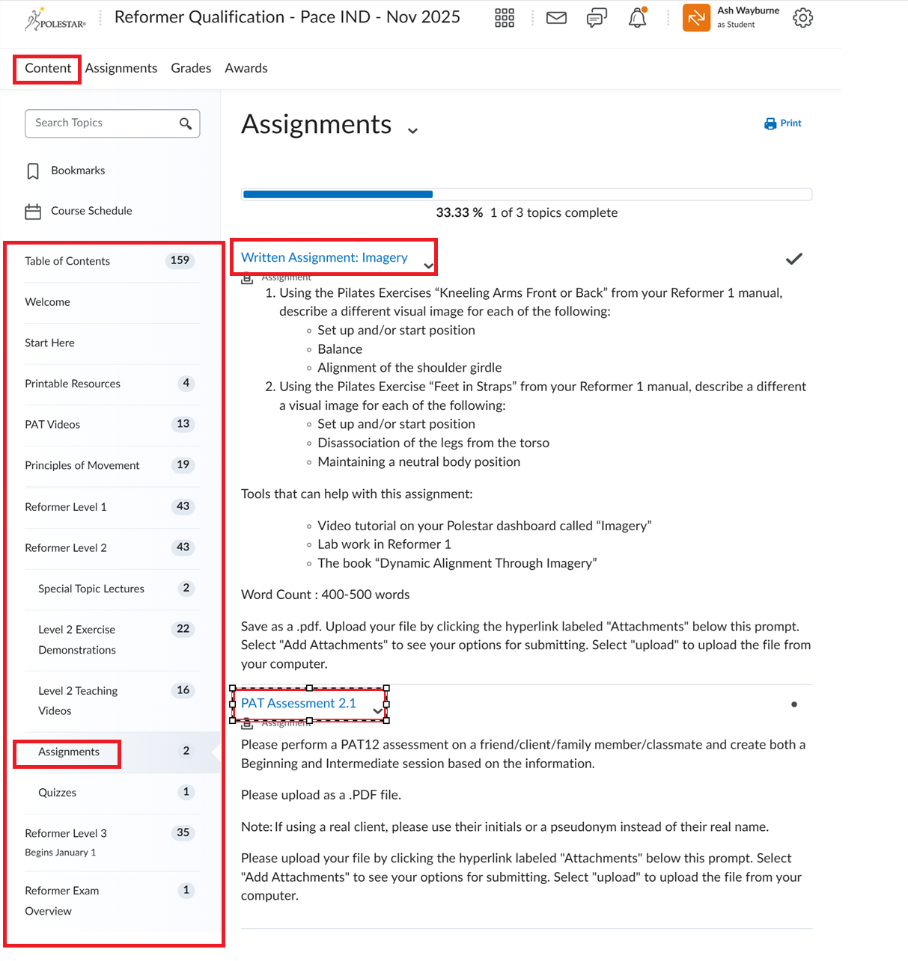This screenshot has width=908, height=961.
Task: Switch to the Awards tab
Action: click(x=246, y=68)
